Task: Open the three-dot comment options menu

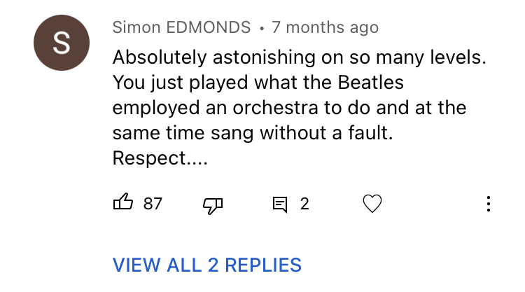Action: tap(488, 204)
